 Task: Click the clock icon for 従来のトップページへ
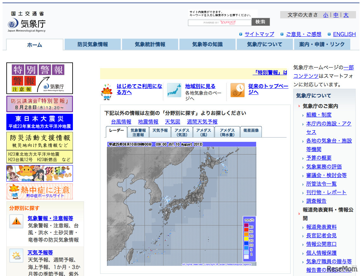237,90
